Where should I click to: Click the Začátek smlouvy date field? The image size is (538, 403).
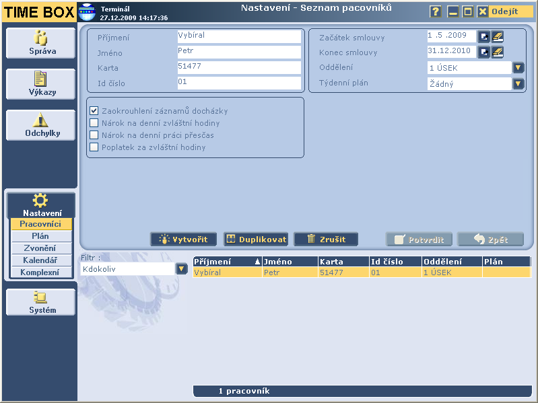[x=452, y=36]
